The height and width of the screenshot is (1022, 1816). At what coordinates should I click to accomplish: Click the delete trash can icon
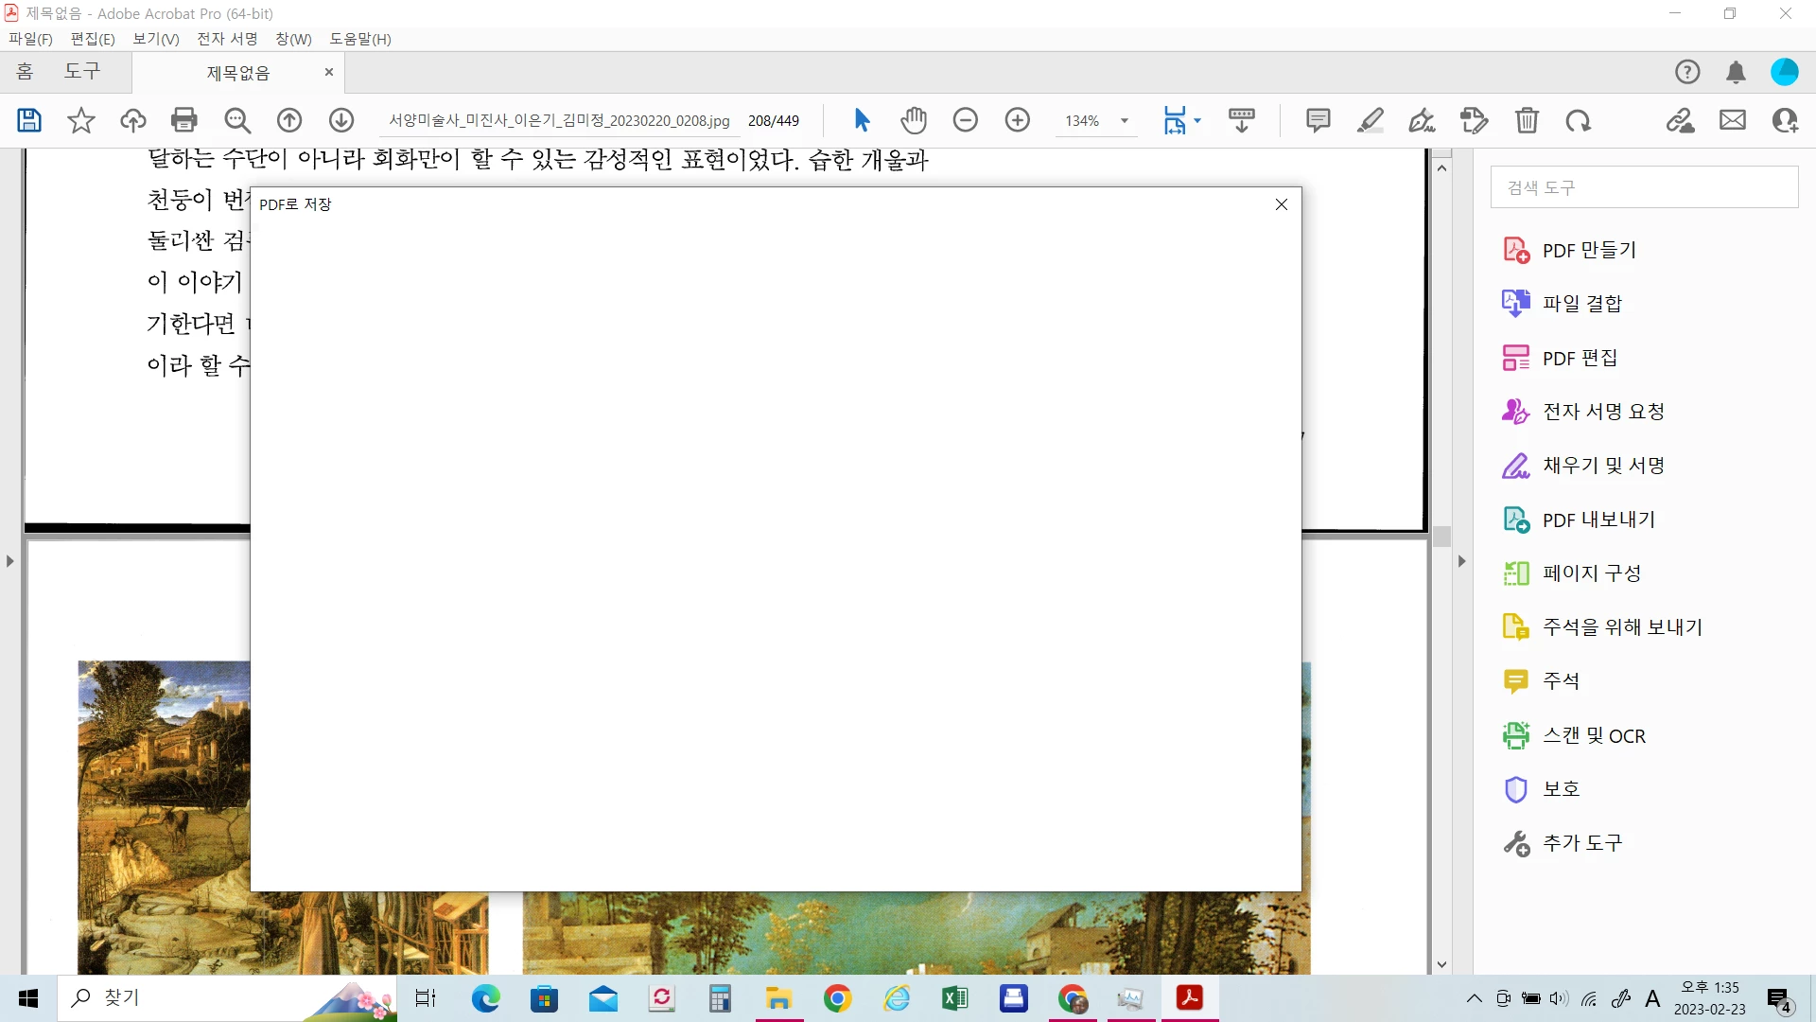tap(1527, 120)
